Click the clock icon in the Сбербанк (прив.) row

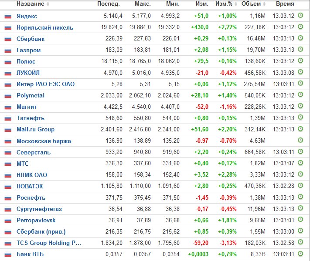pyautogui.click(x=300, y=231)
